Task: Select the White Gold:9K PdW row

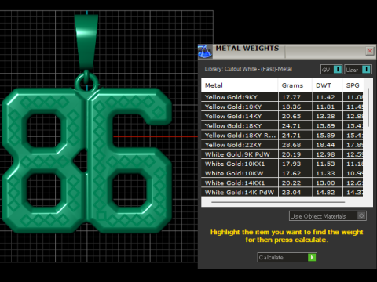Action: tap(282, 154)
